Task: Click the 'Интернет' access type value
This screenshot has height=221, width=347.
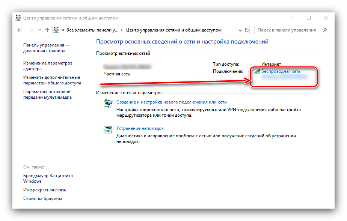Action: click(271, 64)
